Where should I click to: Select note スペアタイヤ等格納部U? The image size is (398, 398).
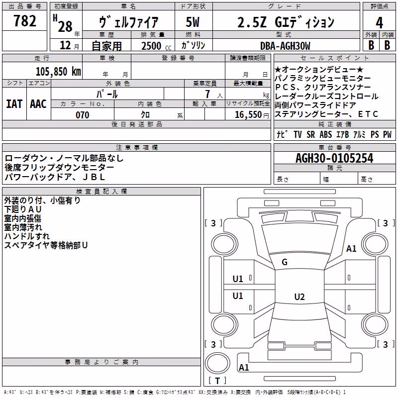point(46,245)
